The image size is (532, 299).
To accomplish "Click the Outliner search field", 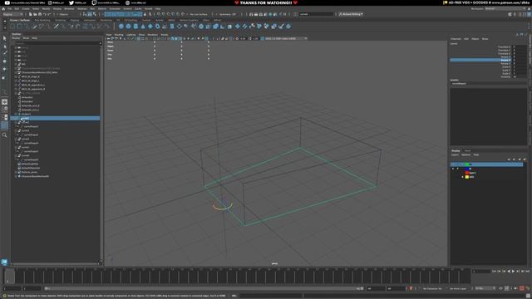I will 57,43.
